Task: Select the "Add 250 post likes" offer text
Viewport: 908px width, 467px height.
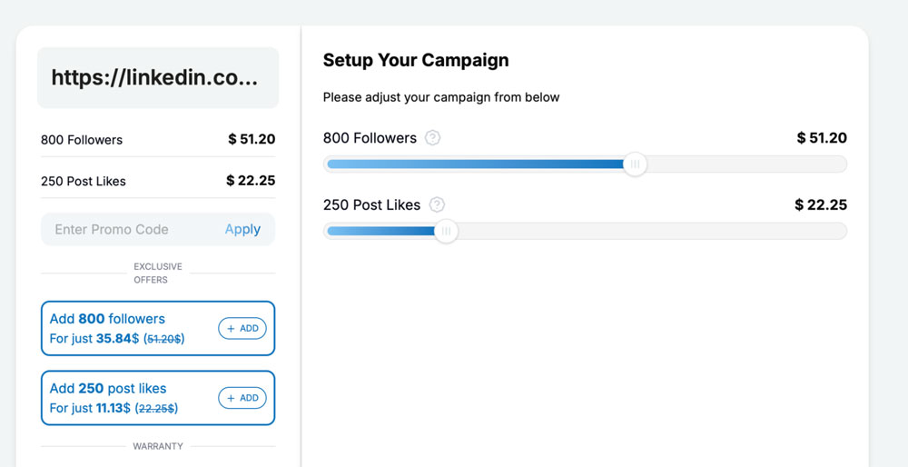Action: (x=108, y=389)
